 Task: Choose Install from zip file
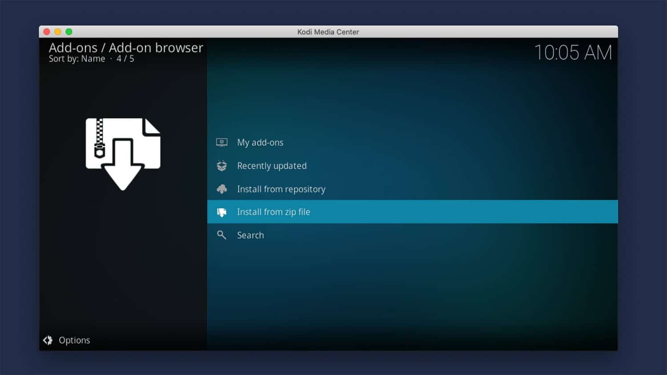pyautogui.click(x=413, y=212)
